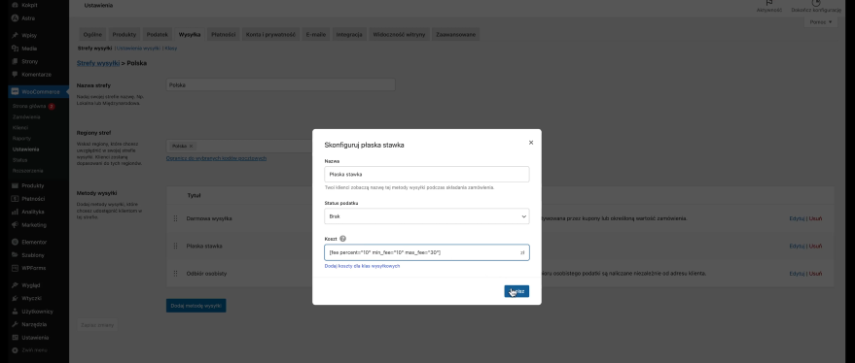Click Ustawienia icon below Narzędzia in sidebar
Screen dimensions: 855x363
[x=16, y=338]
